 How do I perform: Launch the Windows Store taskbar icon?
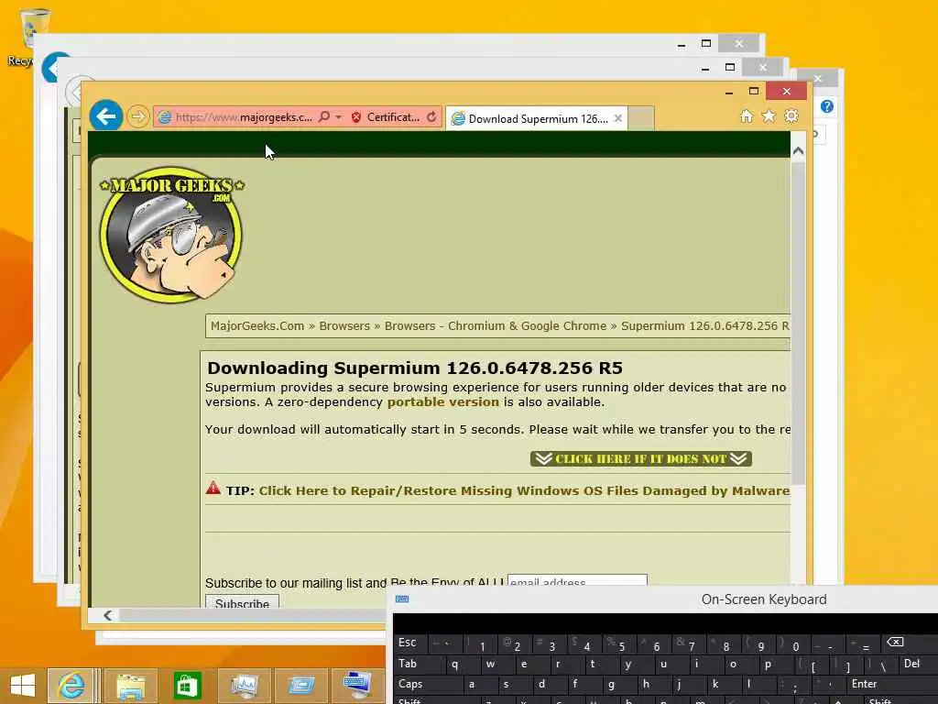pyautogui.click(x=187, y=686)
